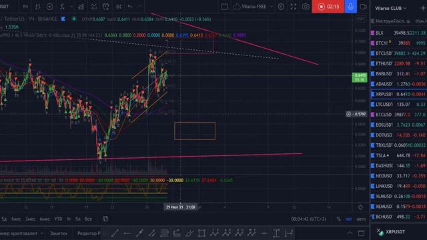Redo the chart action
The height and width of the screenshot is (240, 427).
tap(139, 7)
